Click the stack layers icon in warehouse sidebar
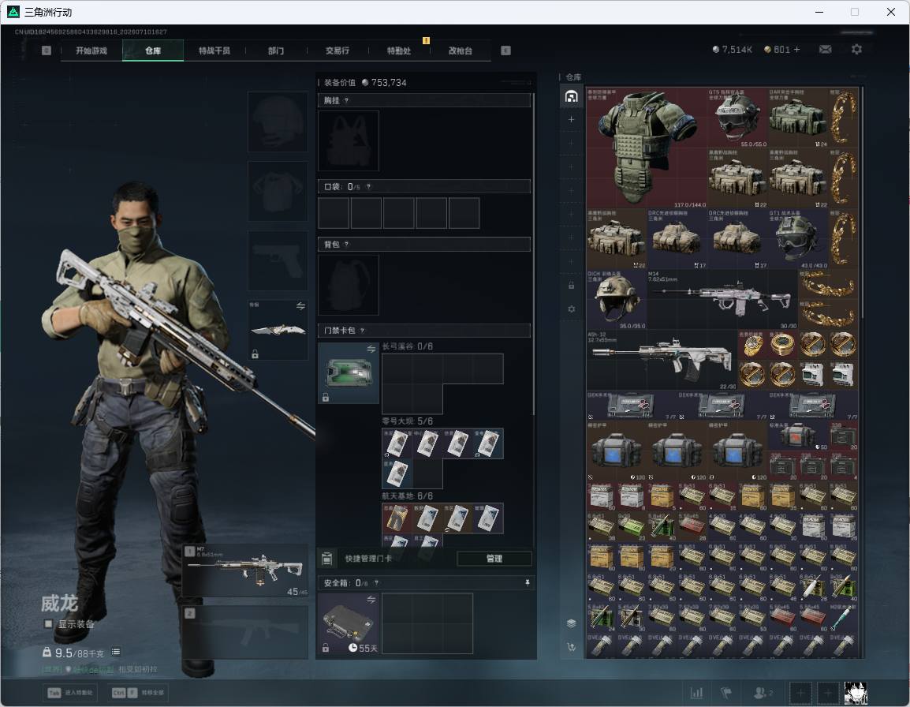This screenshot has height=707, width=910. [x=571, y=623]
